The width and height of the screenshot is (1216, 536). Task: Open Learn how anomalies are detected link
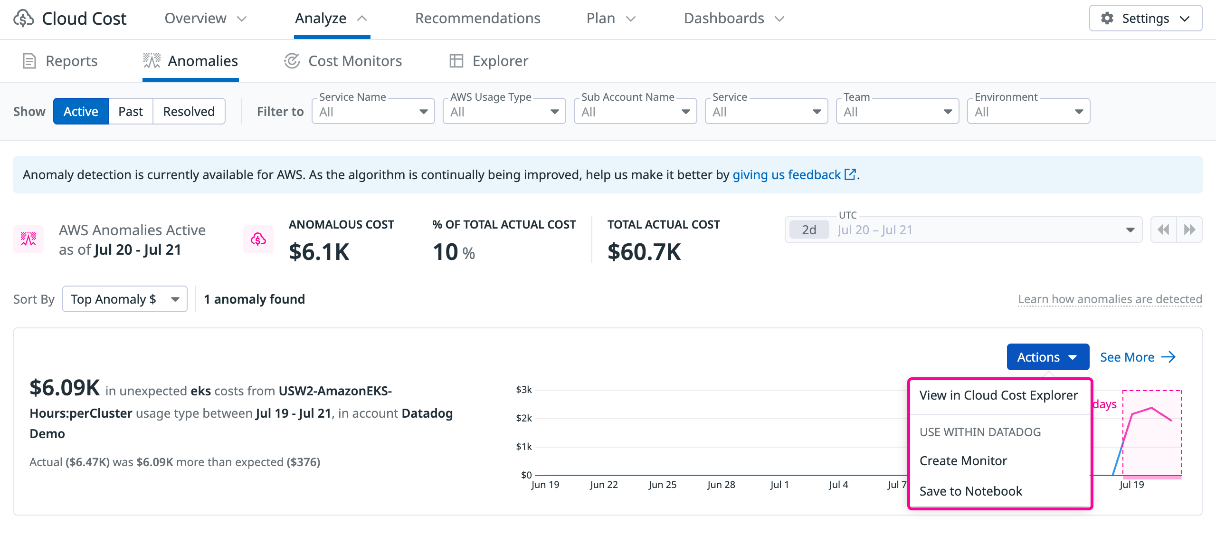click(1110, 299)
